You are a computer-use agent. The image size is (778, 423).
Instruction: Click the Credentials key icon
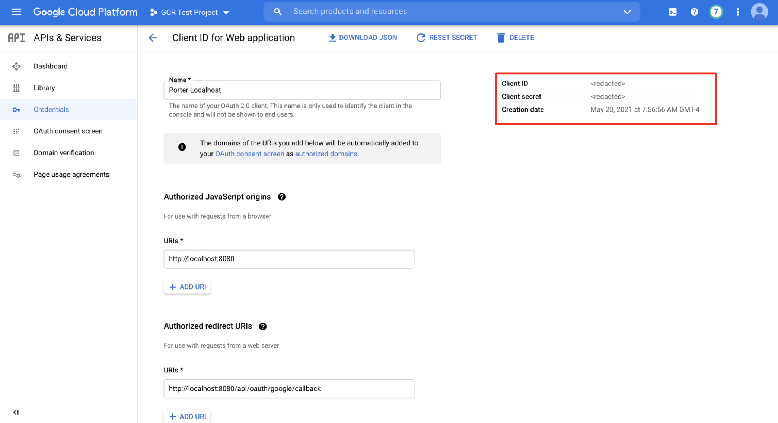point(16,110)
